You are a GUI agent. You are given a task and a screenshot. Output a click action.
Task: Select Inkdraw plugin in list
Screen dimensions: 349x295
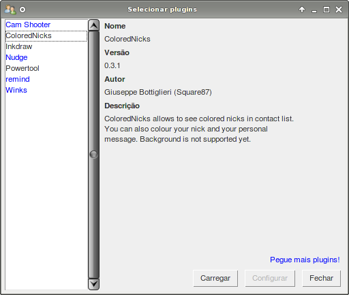coord(46,46)
